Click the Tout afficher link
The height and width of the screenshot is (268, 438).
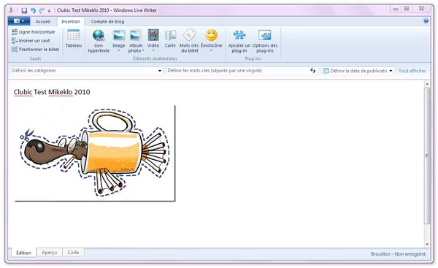(412, 71)
